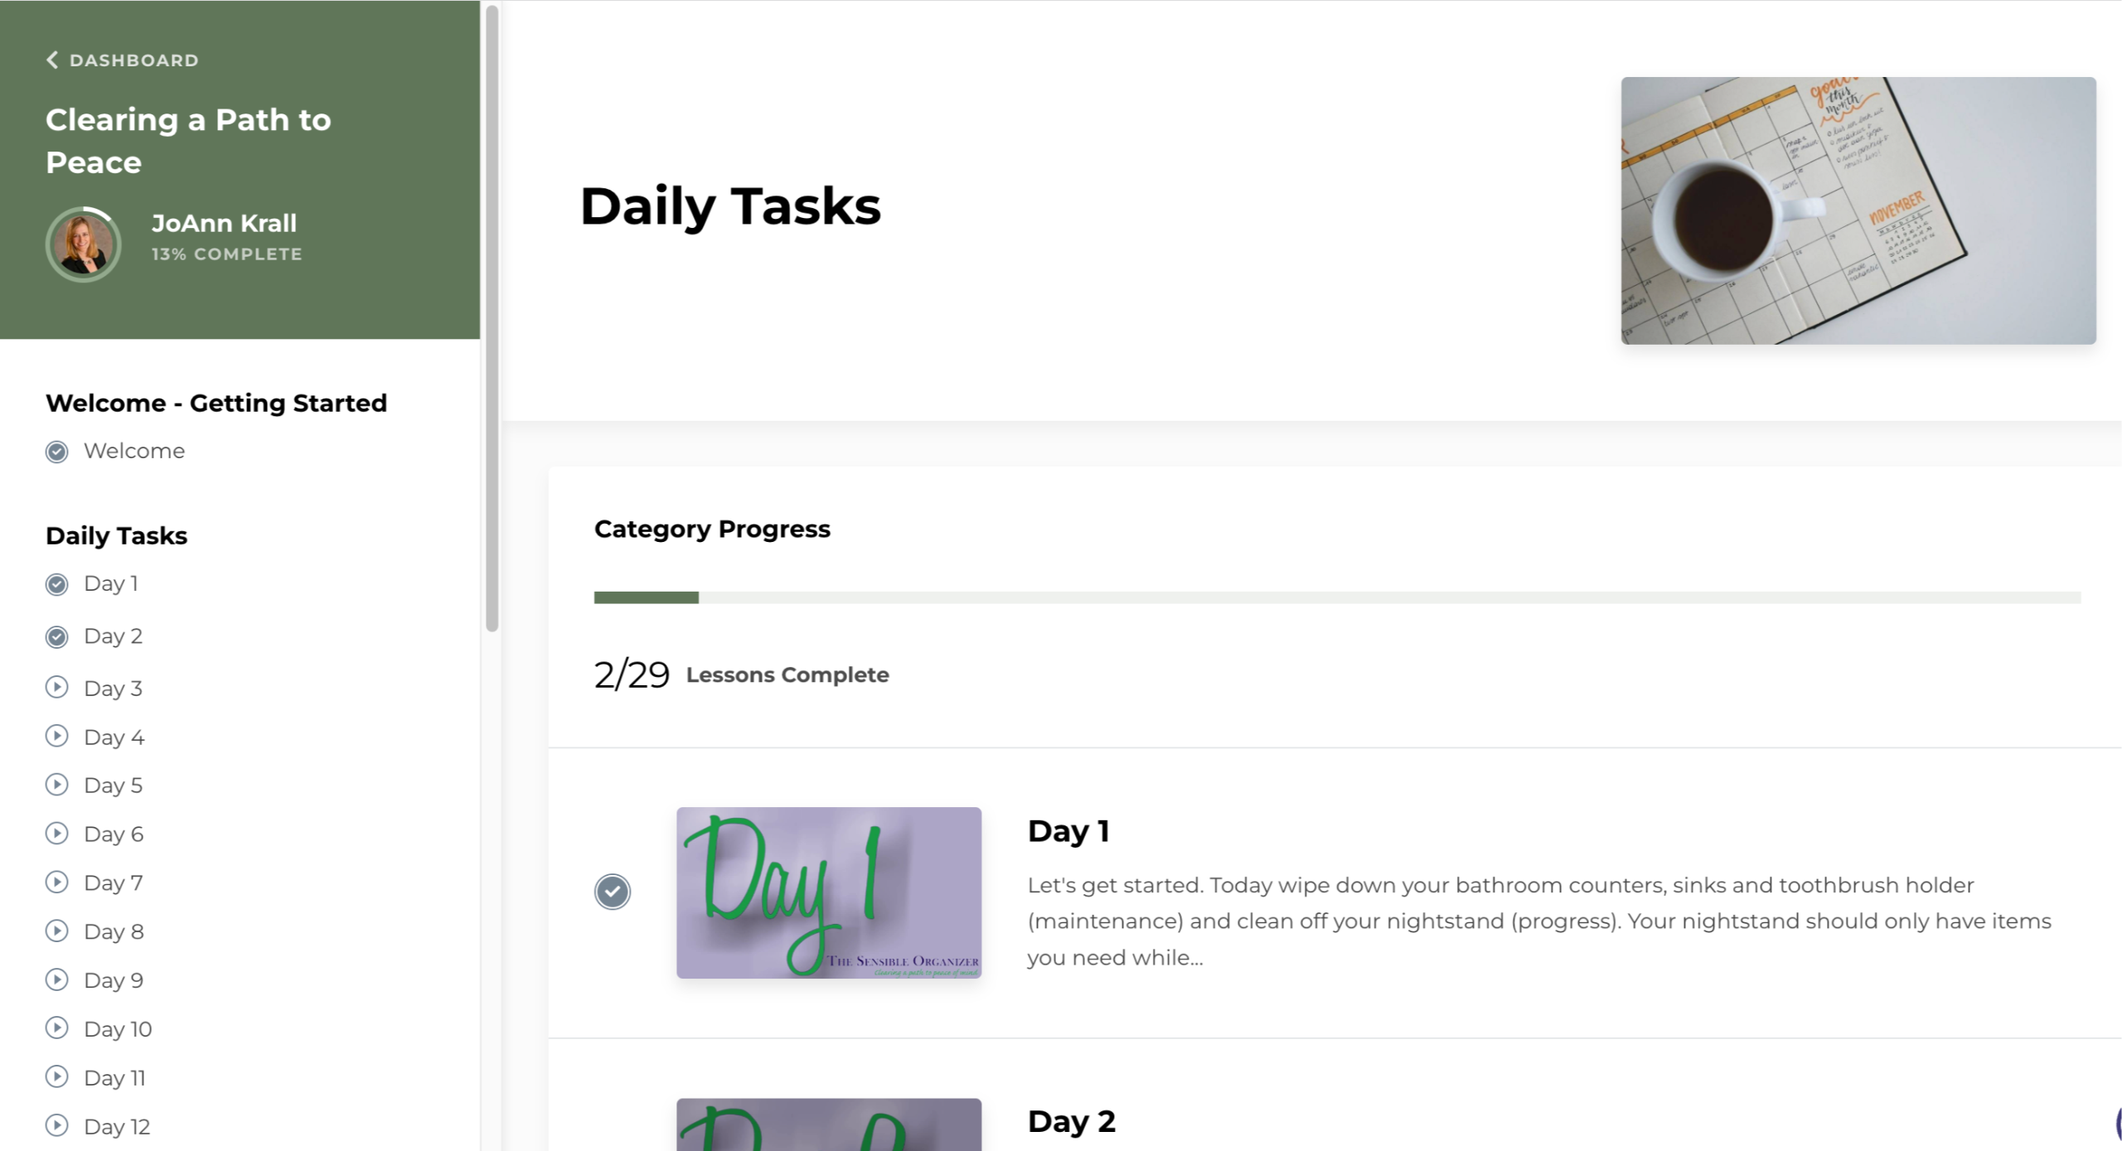Click the play icon next to Day 11
Screen dimensions: 2122x1151
(x=56, y=1076)
